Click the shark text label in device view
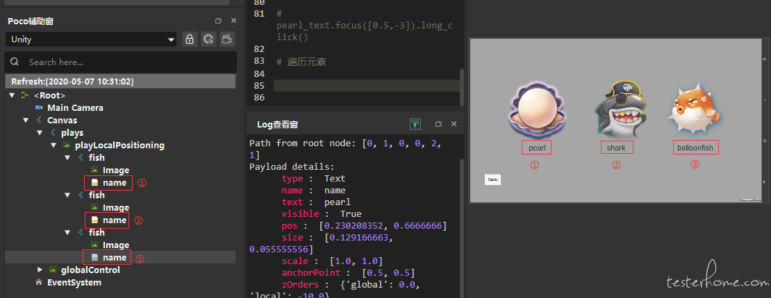The width and height of the screenshot is (771, 298). pyautogui.click(x=616, y=148)
